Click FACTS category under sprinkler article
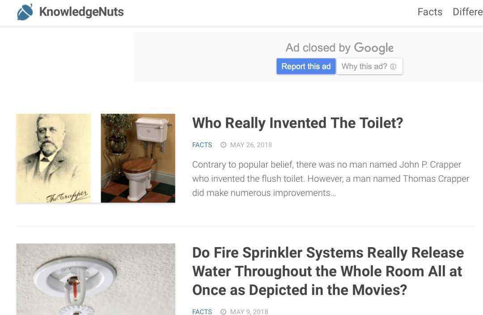Screen dimensions: 483x315 point(202,311)
